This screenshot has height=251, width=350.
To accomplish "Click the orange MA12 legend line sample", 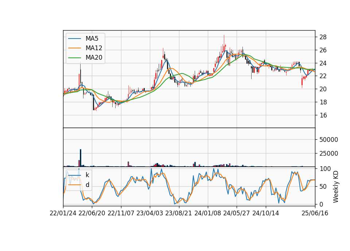I will click(74, 48).
